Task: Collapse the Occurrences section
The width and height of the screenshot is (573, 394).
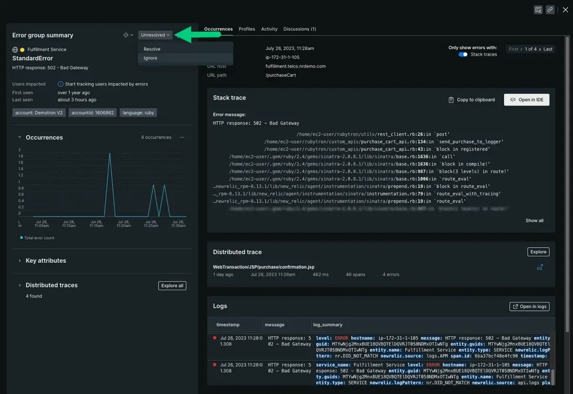Action: (20, 137)
